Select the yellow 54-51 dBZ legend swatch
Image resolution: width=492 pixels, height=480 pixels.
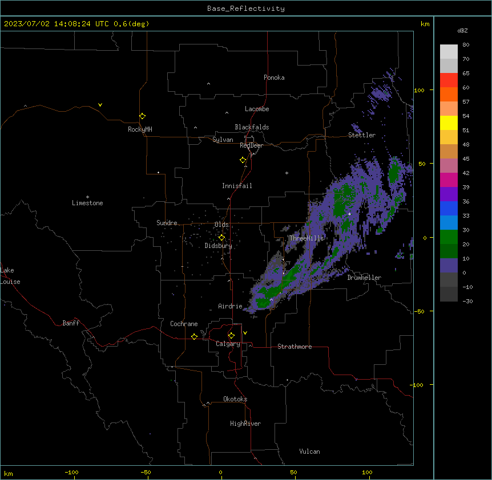449,123
